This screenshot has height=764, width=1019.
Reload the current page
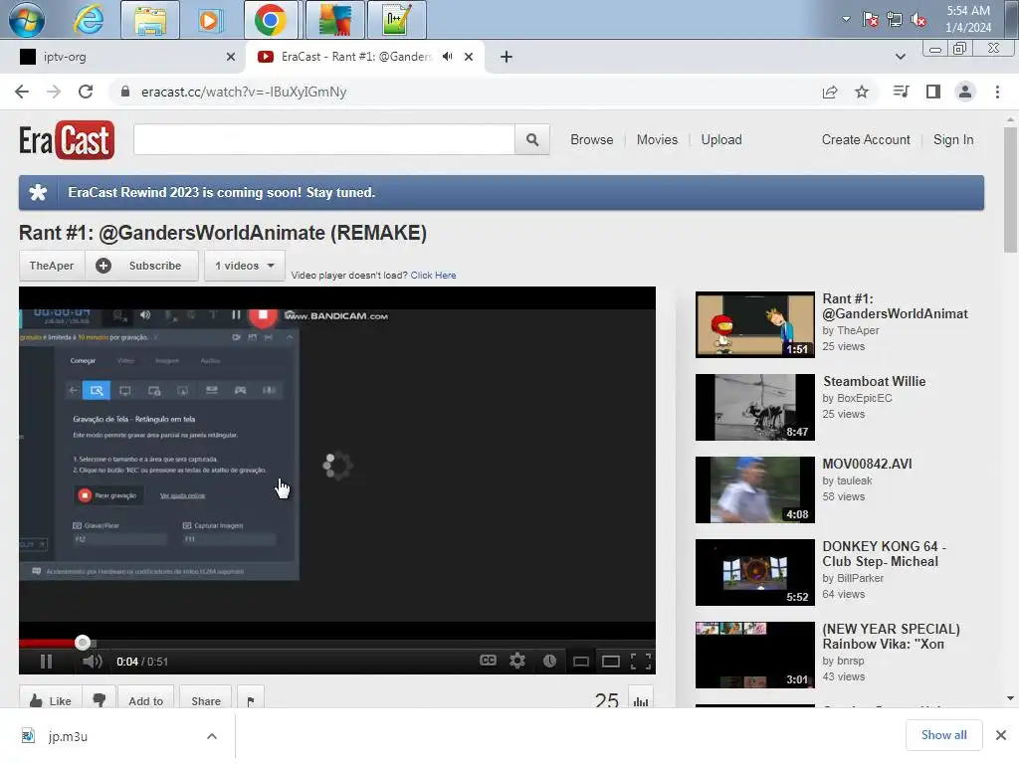(86, 92)
